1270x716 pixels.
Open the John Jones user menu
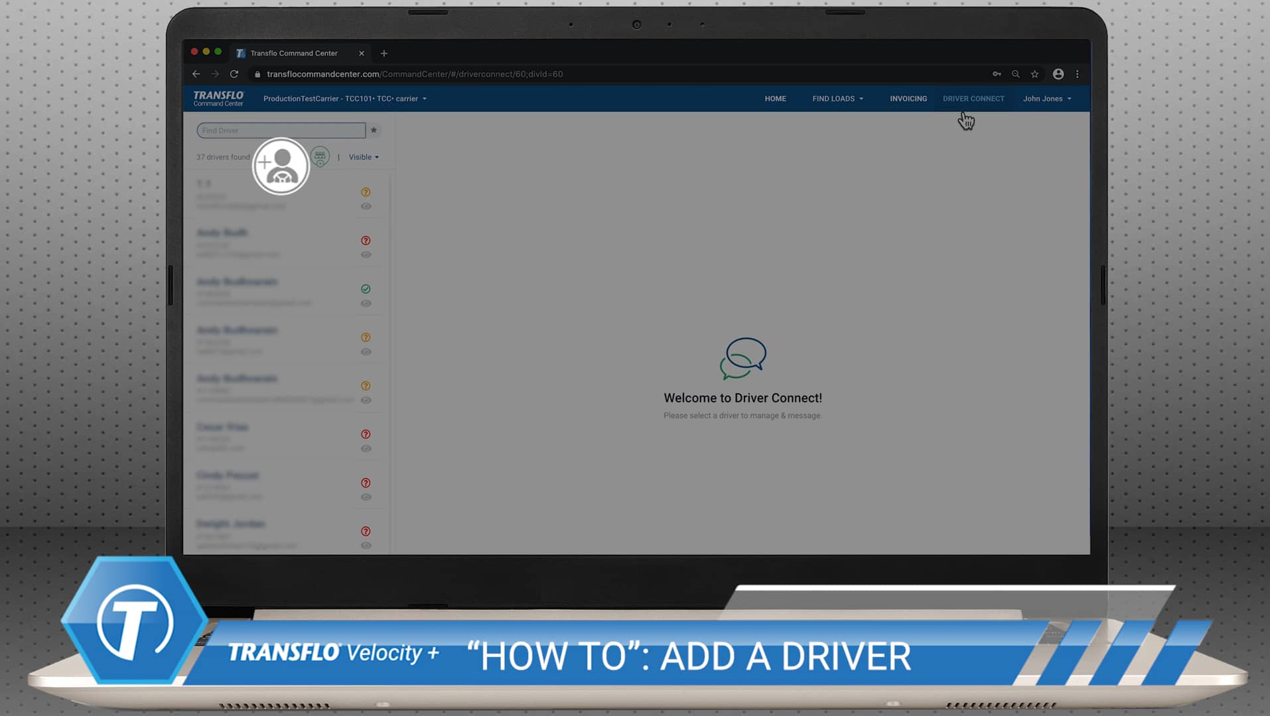click(1047, 99)
